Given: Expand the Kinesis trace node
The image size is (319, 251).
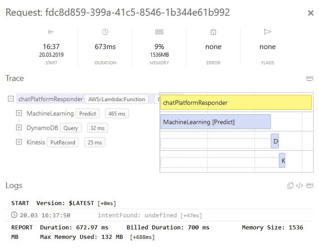Looking at the screenshot, I should click(19, 142).
